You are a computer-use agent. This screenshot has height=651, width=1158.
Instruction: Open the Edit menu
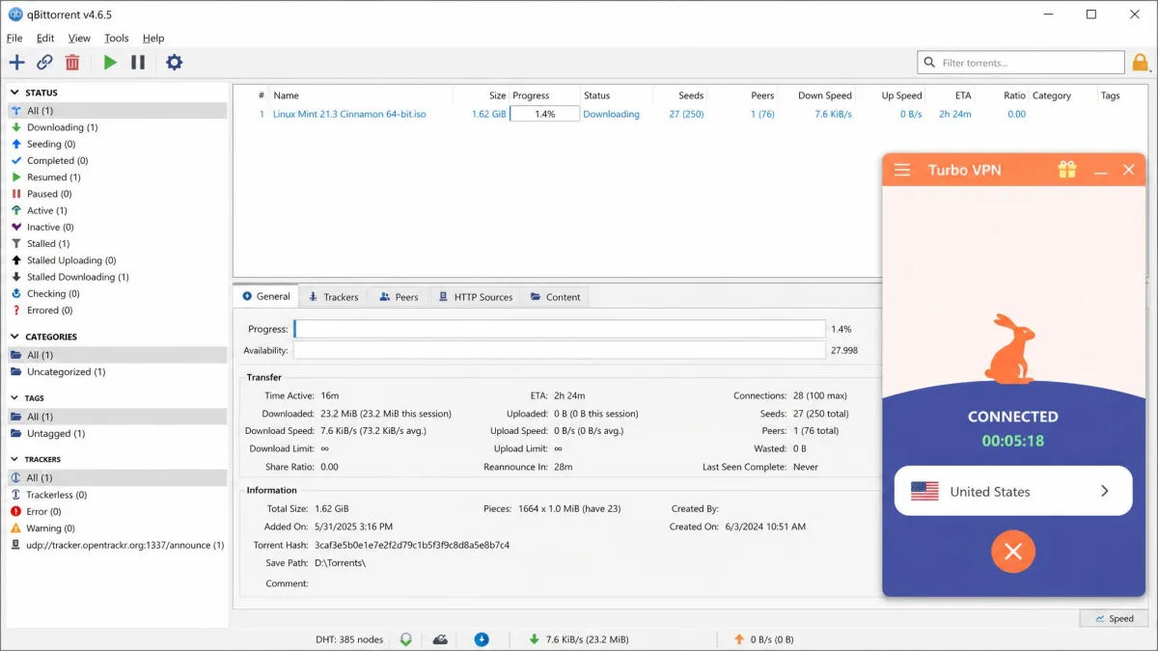(x=45, y=38)
